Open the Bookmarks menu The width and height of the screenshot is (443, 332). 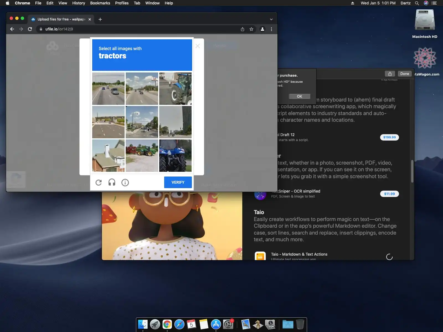(x=100, y=3)
